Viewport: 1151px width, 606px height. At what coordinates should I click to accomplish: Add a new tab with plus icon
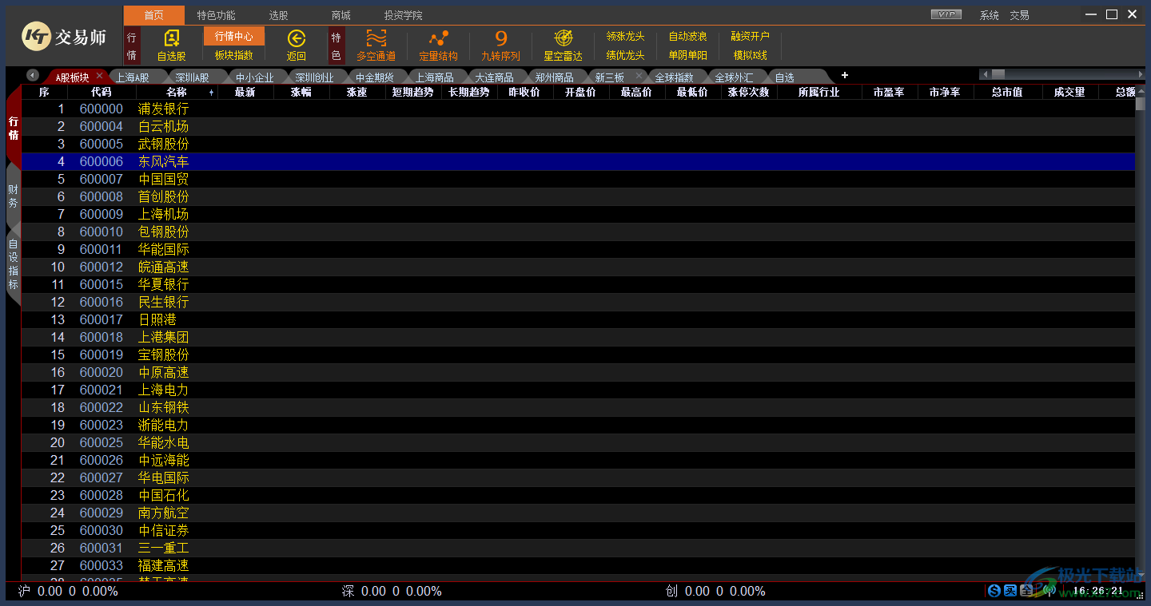coord(845,75)
